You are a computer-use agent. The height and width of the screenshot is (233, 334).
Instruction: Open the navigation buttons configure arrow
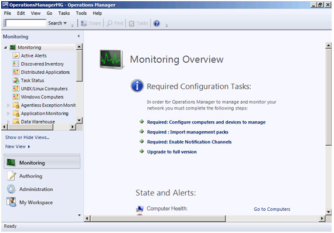click(x=79, y=215)
